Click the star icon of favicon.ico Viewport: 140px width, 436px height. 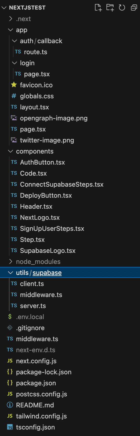pyautogui.click(x=14, y=85)
